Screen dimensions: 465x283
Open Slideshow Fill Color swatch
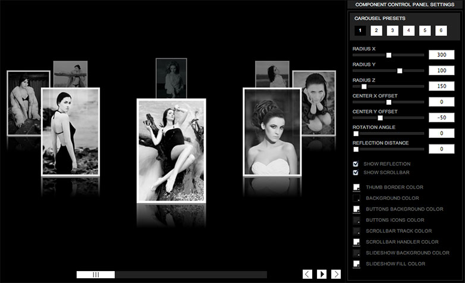tap(356, 264)
